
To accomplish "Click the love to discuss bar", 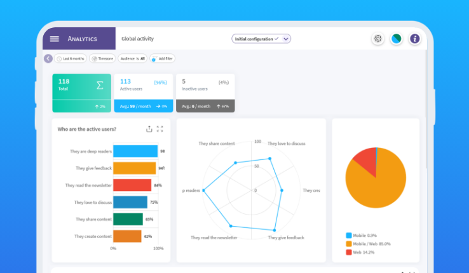I will pyautogui.click(x=130, y=203).
